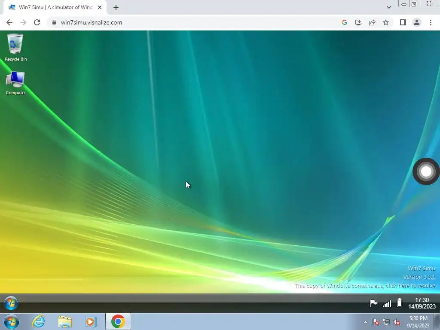440x330 pixels.
Task: Toggle Chrome side panel
Action: click(403, 22)
